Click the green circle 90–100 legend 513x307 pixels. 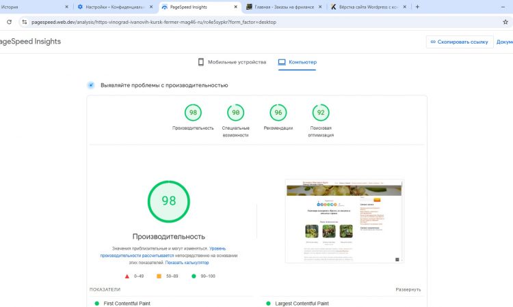(203, 276)
